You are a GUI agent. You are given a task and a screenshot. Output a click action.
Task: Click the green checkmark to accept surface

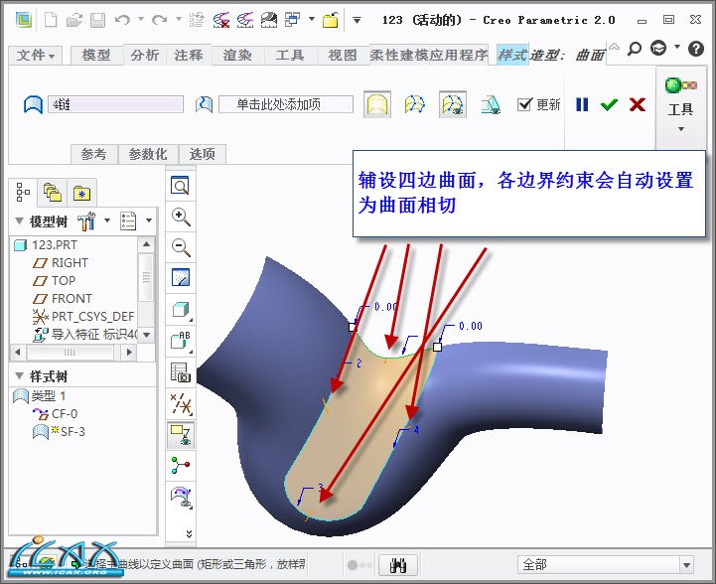tap(609, 104)
